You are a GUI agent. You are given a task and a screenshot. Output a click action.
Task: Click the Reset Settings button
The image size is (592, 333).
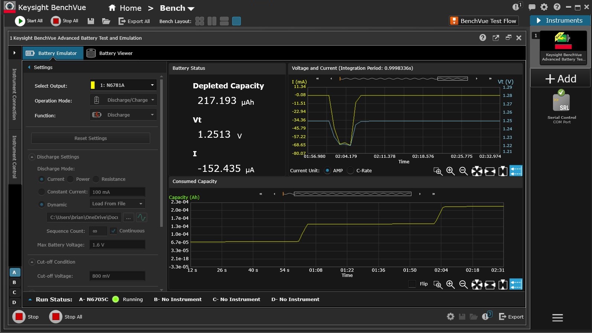click(x=91, y=138)
